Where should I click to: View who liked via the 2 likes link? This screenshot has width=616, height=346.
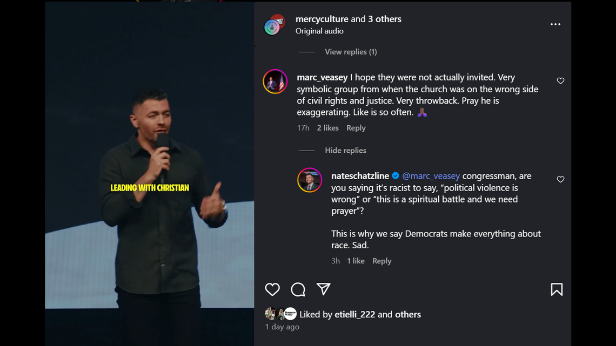(327, 128)
